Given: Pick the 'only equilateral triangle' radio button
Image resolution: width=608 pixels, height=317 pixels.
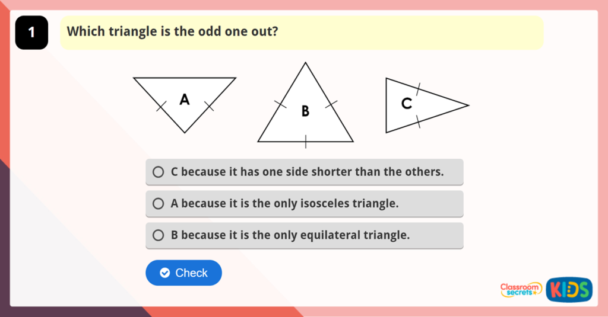Looking at the screenshot, I should point(158,235).
